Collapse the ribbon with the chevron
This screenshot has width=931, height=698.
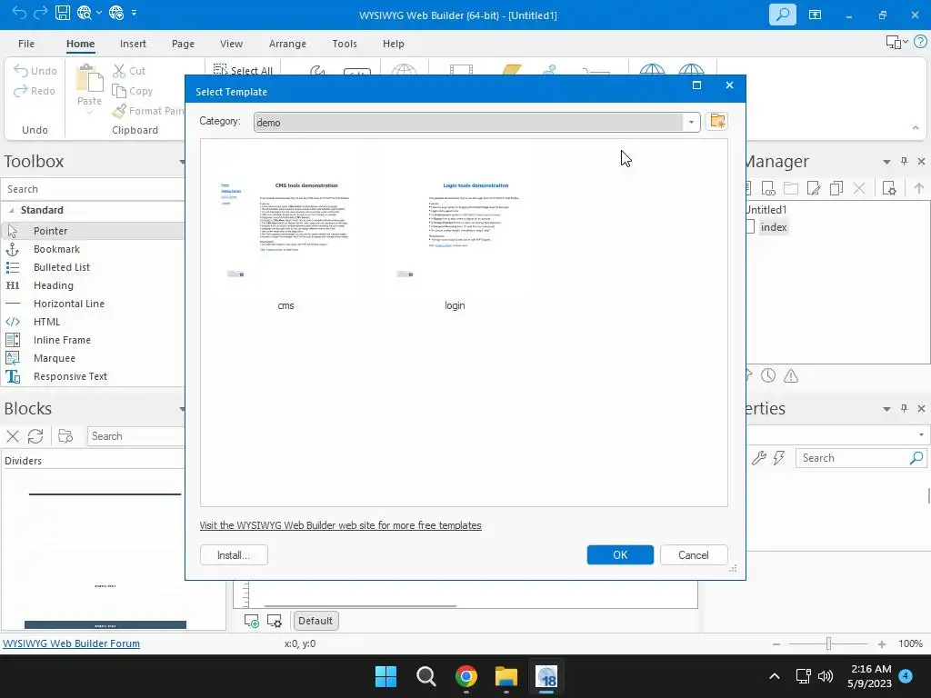(x=915, y=127)
